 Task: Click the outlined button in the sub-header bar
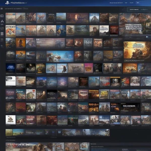coord(139,10)
